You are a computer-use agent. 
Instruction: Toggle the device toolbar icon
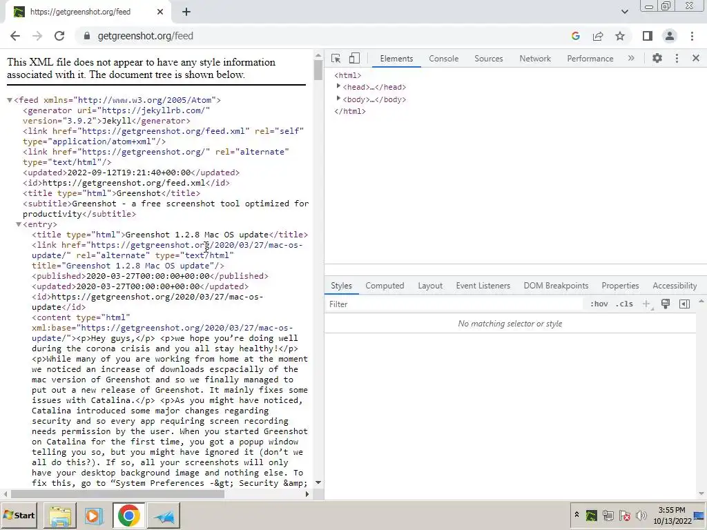354,59
